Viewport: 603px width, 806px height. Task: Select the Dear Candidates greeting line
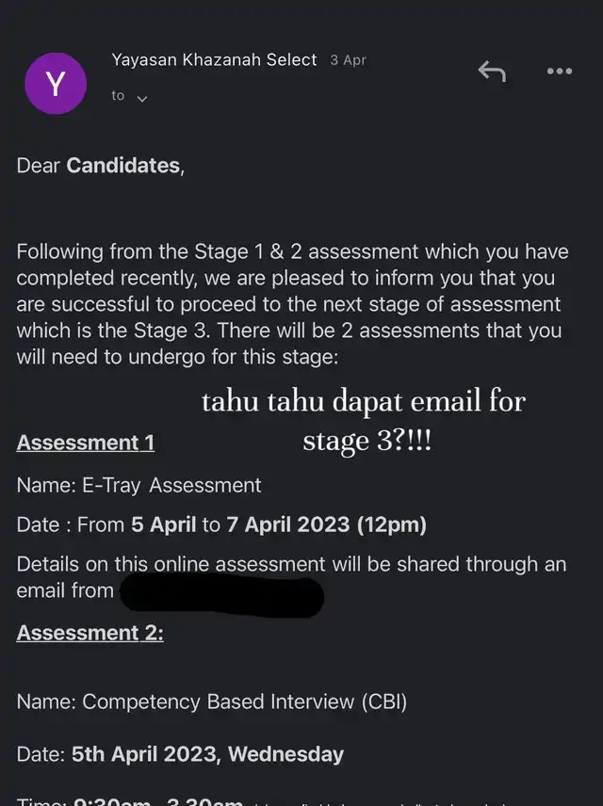100,166
